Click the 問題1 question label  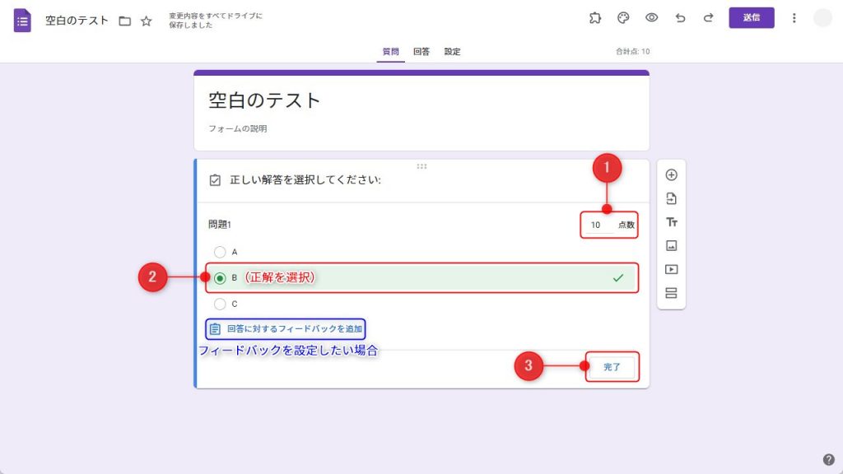pyautogui.click(x=220, y=225)
